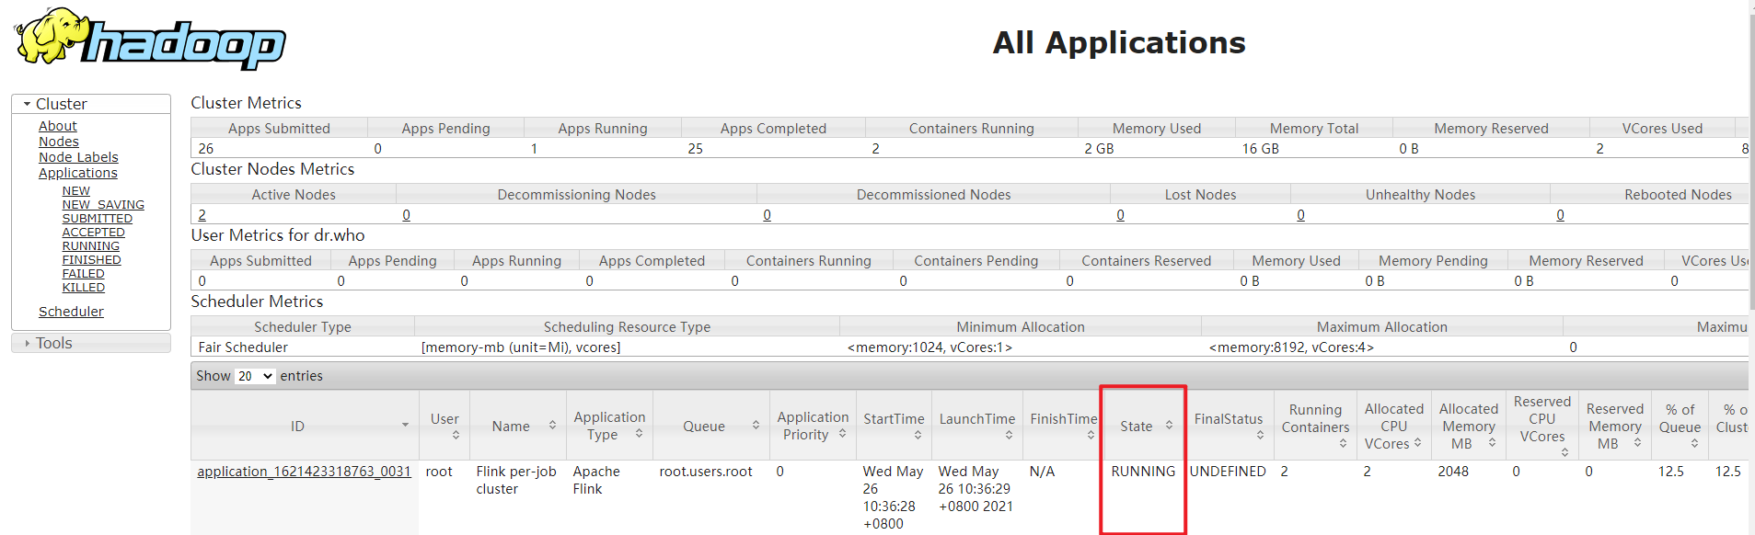Select [memory-mb (unit=Mi), vcores] resource type

521,347
